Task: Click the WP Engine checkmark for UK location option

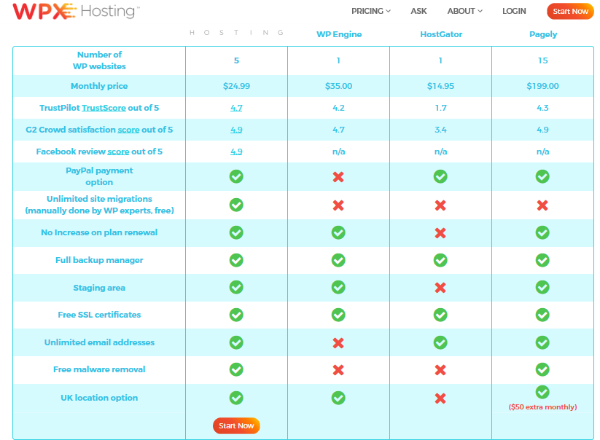Action: coord(338,398)
